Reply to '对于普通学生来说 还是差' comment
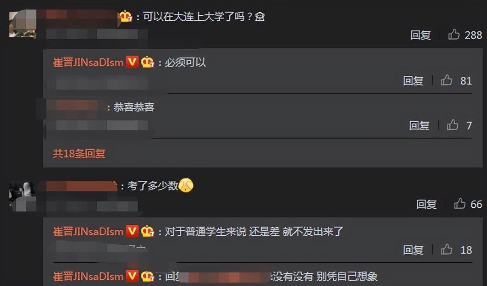 pos(413,250)
